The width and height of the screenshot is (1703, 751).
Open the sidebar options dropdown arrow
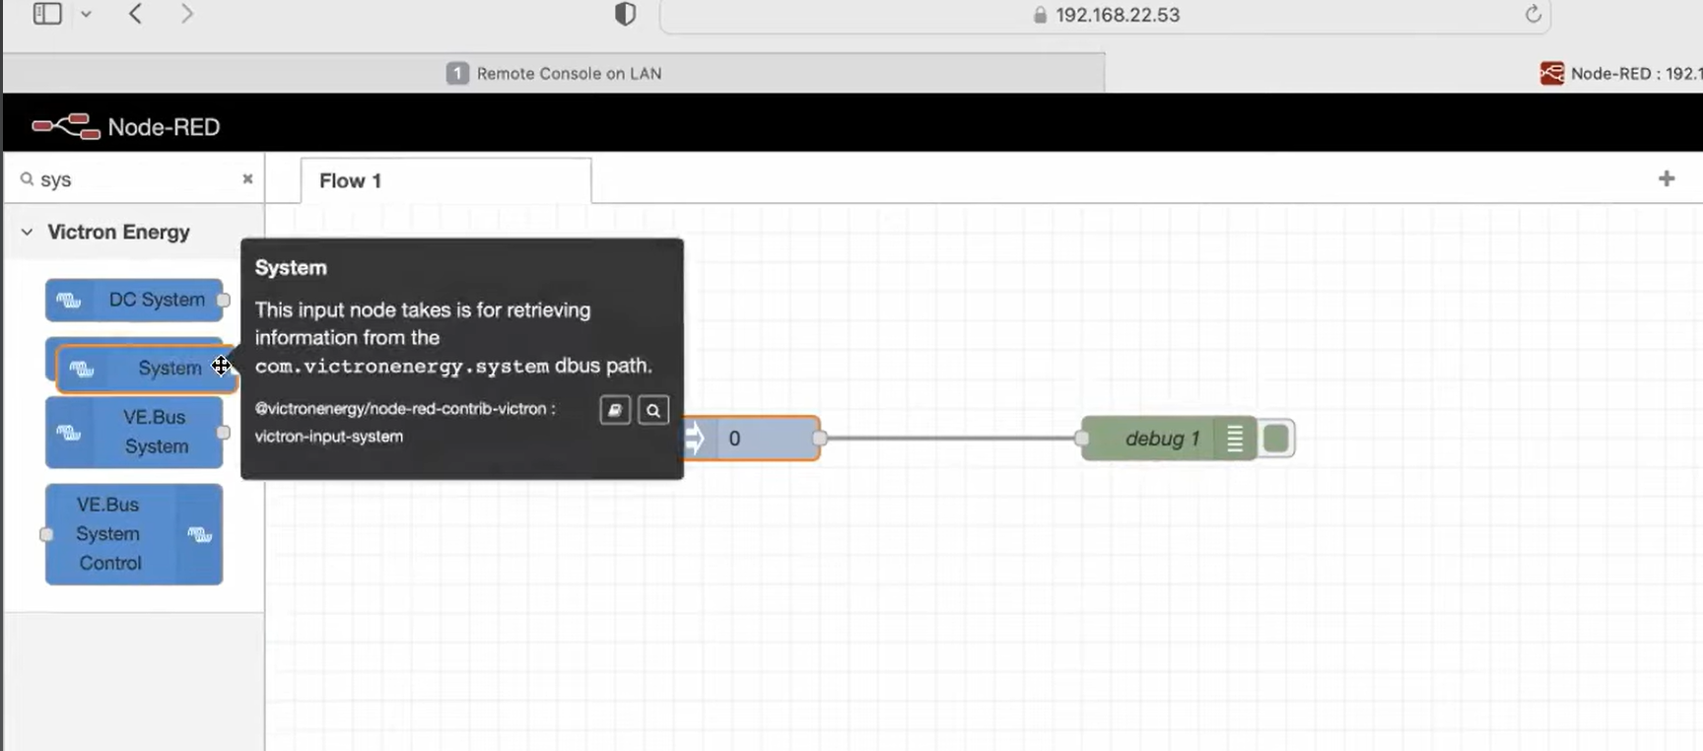(x=86, y=15)
